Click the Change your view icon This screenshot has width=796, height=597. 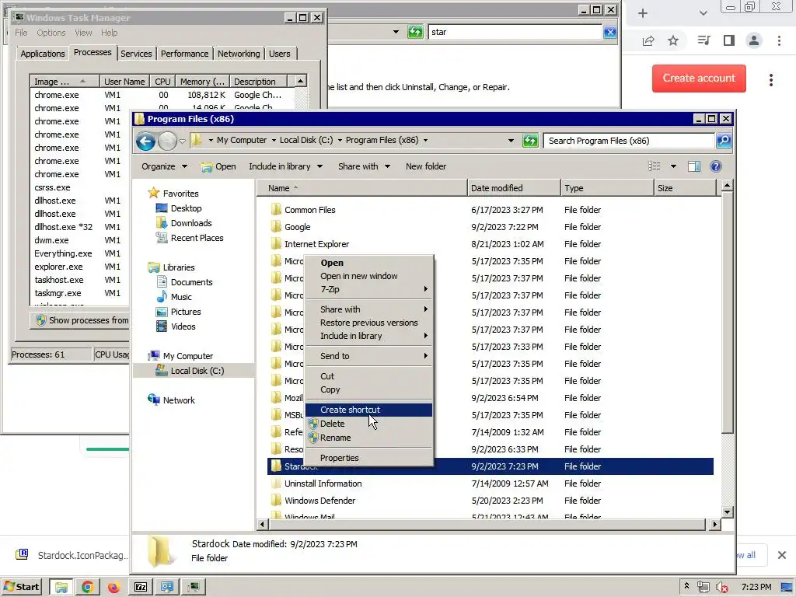655,166
